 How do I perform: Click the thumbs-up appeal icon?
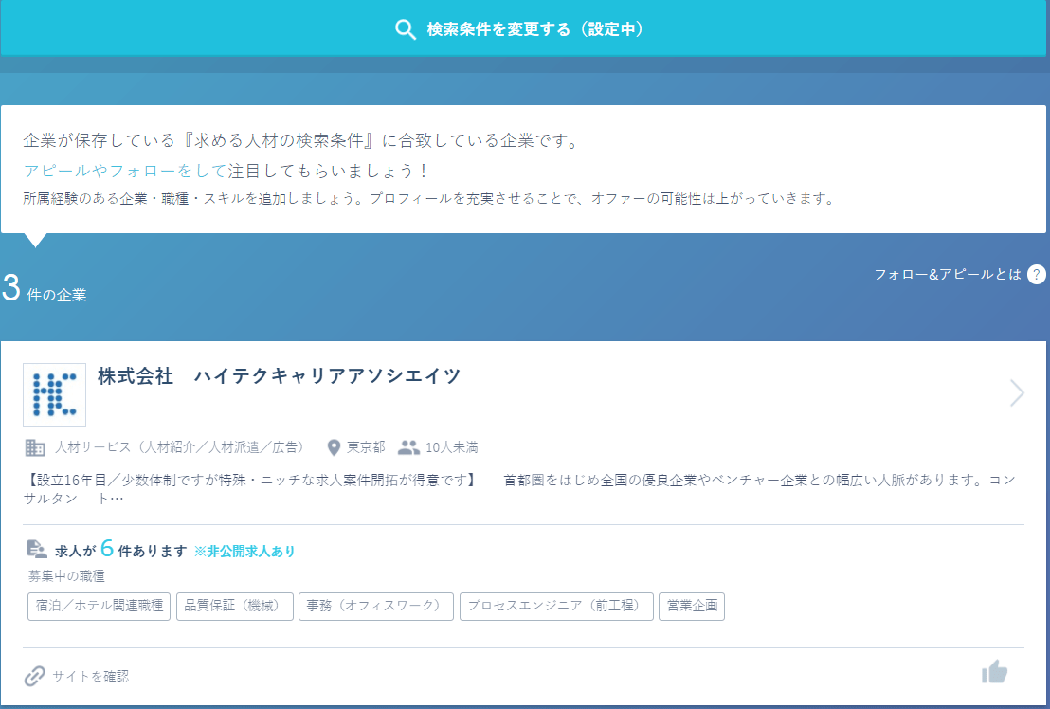click(994, 671)
